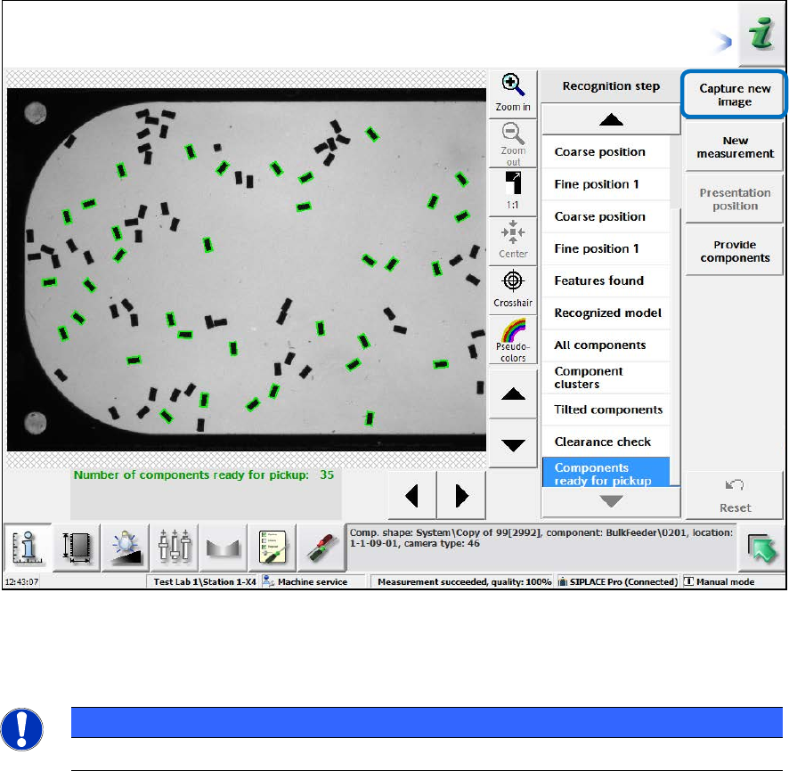
Task: Pan image up with black up arrow
Action: click(513, 394)
